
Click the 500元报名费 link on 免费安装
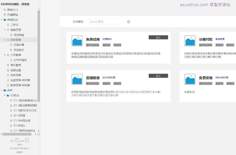coord(222,77)
